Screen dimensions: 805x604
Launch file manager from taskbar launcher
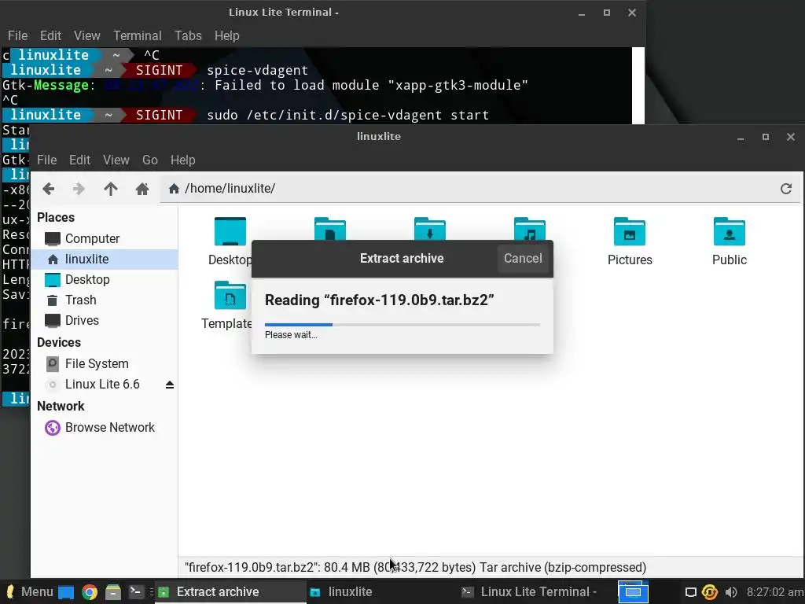click(x=113, y=592)
